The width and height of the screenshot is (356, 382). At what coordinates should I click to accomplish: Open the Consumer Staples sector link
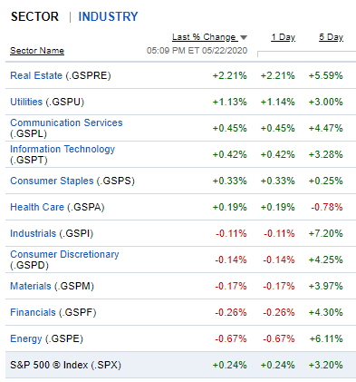(x=52, y=181)
